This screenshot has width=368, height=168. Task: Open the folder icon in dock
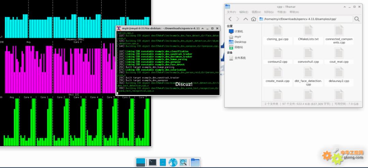tap(195, 163)
